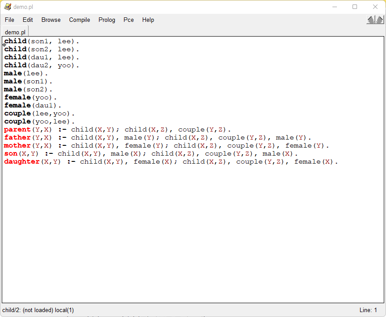Screen dimensions: 386x317
Task: Click the 'child/2: (not loaded) local(1)' status text
Action: tap(38, 310)
